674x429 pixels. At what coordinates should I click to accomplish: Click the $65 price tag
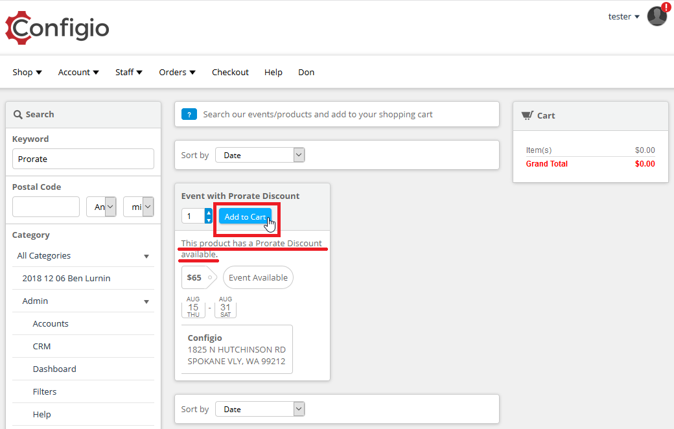(194, 277)
